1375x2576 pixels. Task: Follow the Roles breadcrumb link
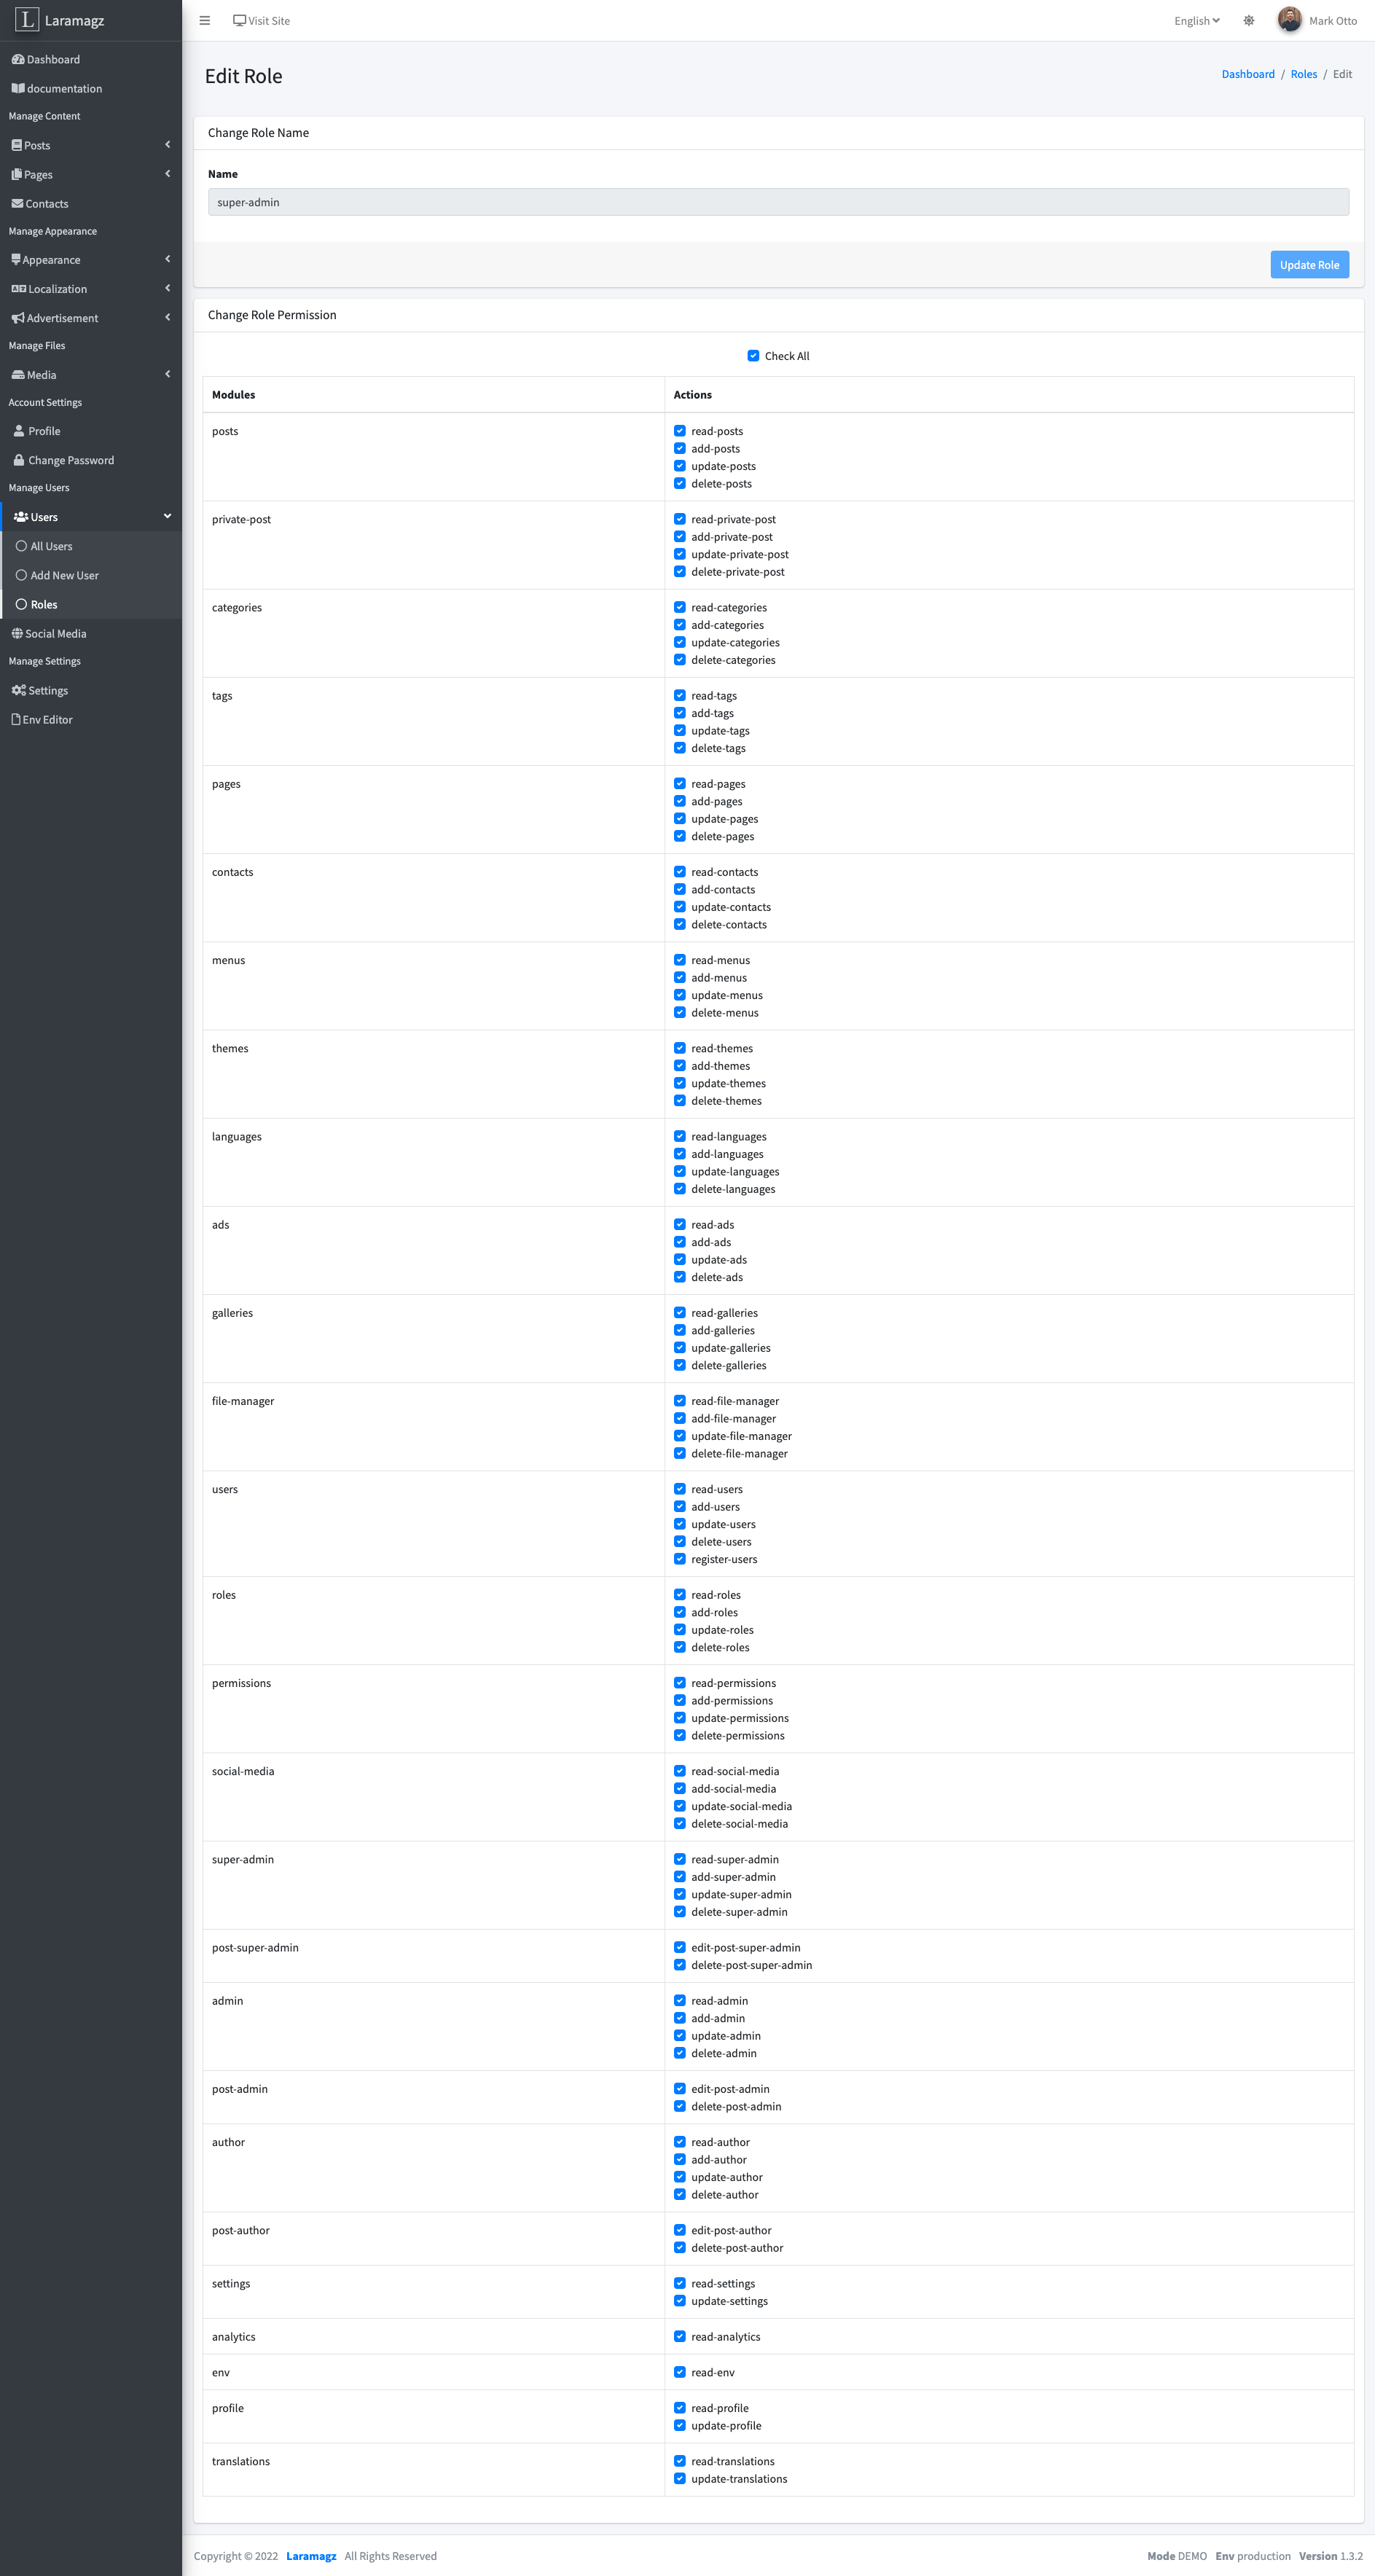1303,75
